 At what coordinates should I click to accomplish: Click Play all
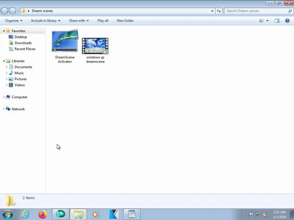[103, 21]
